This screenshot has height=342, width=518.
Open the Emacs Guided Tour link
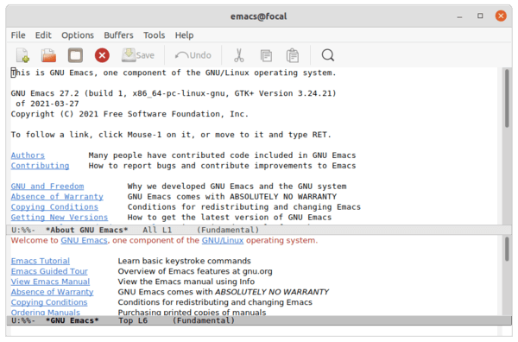(x=49, y=271)
